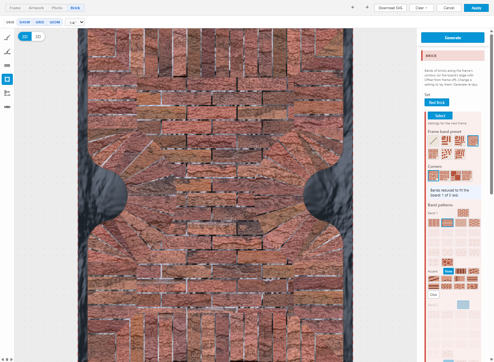Screen dimensions: 494x362
Task: Switch the view to 2D
Action: 25,37
